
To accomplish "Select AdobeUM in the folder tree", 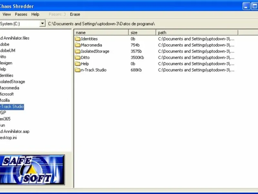I will [7, 50].
